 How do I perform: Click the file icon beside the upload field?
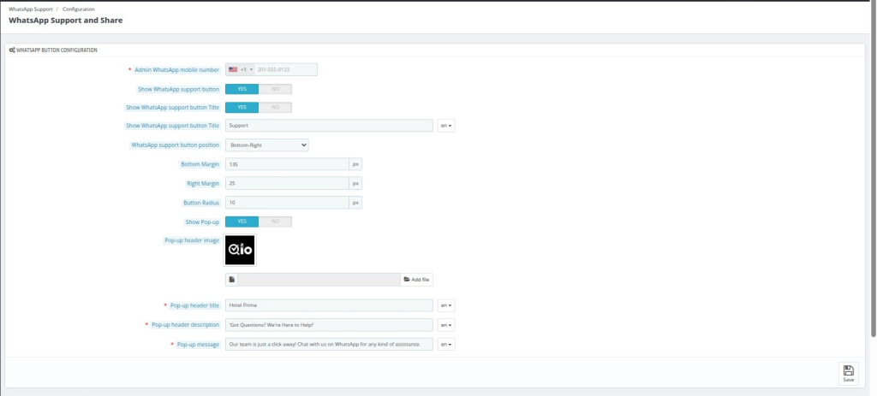(231, 280)
